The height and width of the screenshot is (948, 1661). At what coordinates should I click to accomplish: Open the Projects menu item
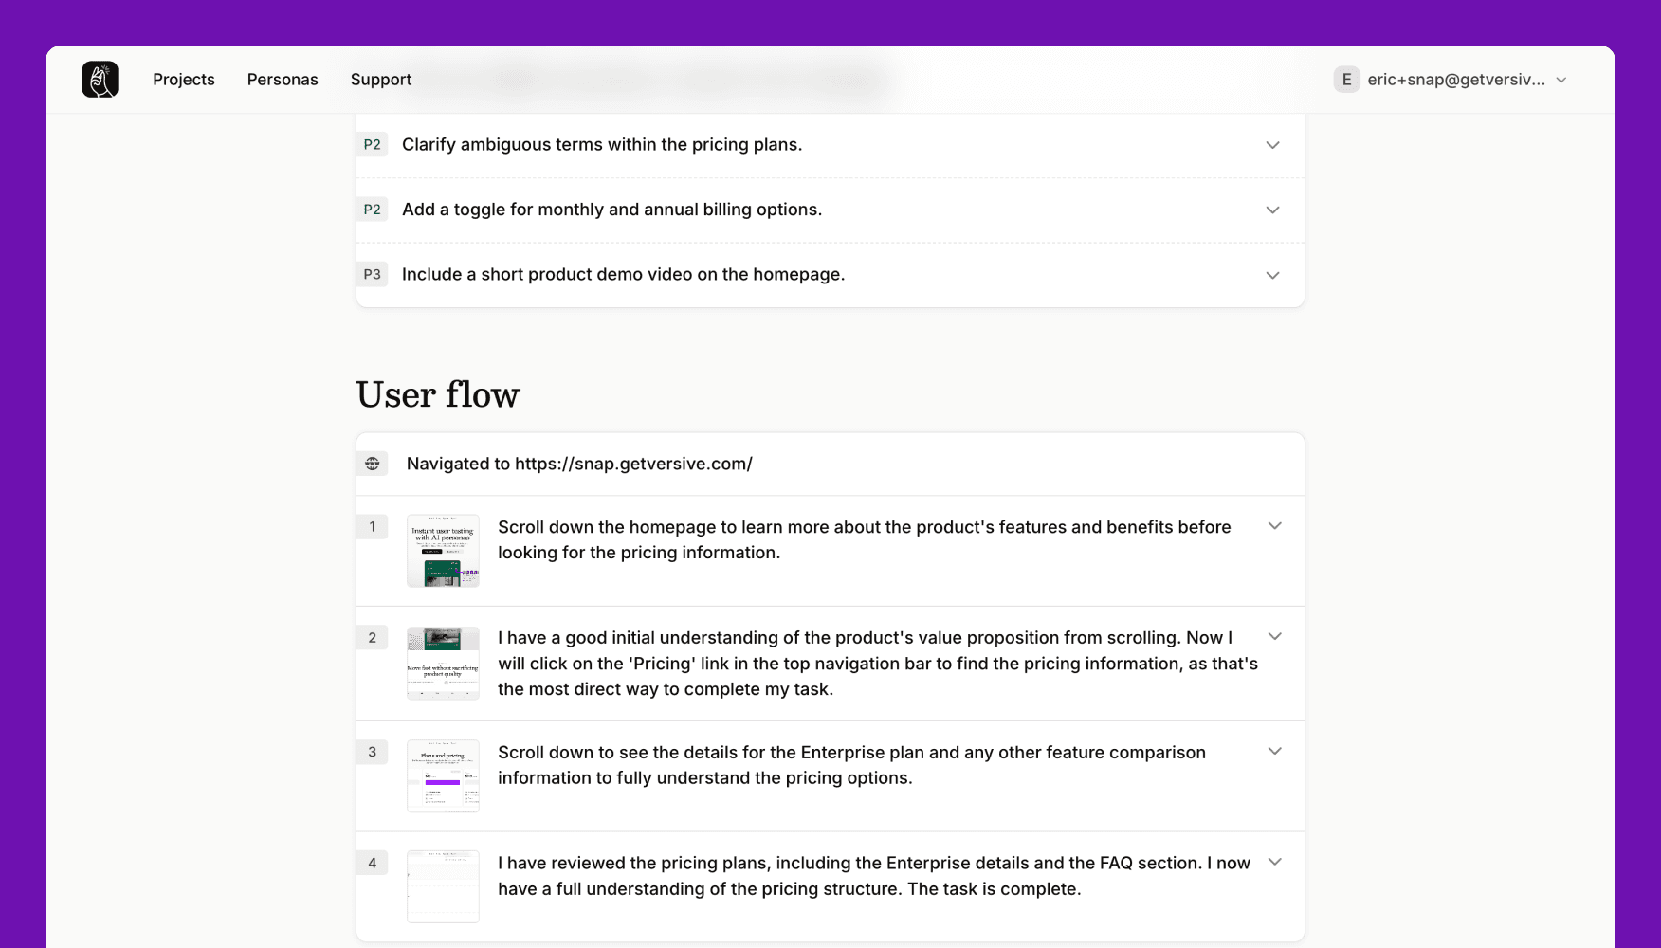tap(184, 80)
